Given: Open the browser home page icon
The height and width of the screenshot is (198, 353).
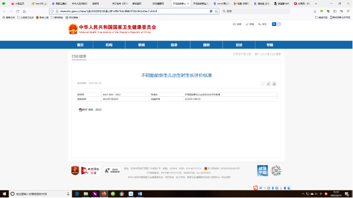Looking at the screenshot, I should click(24, 11).
